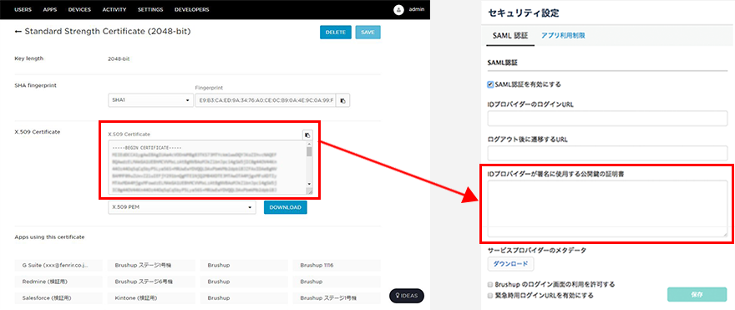Switch to the アプリ利用制限 tab
The height and width of the screenshot is (310, 735).
563,35
